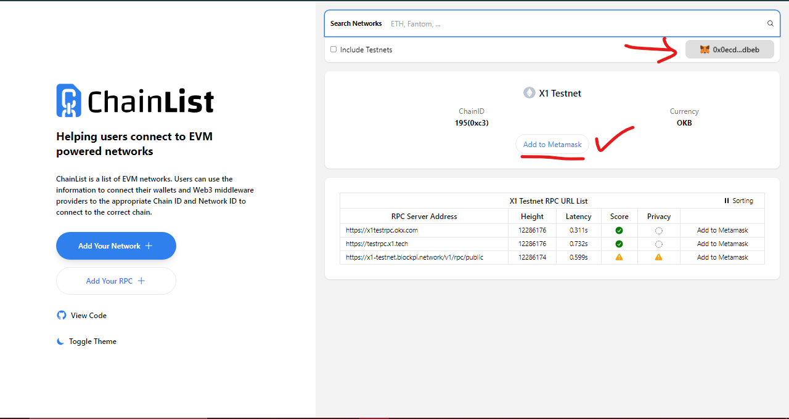This screenshot has height=419, width=789.
Task: Click the OKB currency value
Action: pos(684,122)
